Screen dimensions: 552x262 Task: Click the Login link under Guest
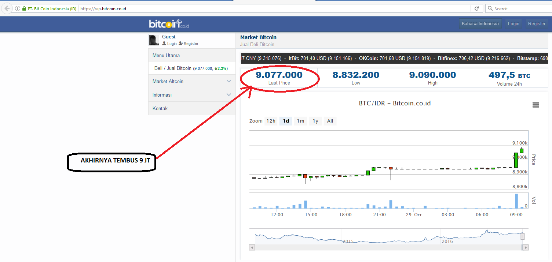click(169, 44)
